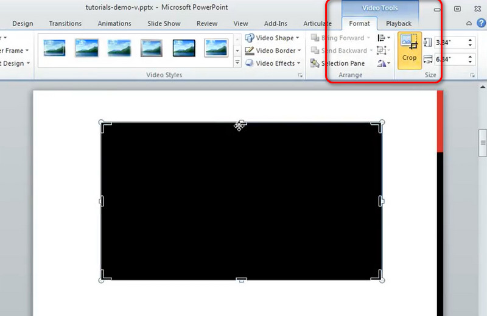Click the scrollbar up arrow
This screenshot has width=487, height=316.
click(483, 87)
